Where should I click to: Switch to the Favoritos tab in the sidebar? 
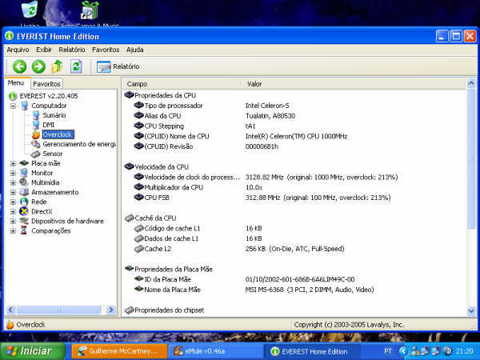[x=47, y=84]
